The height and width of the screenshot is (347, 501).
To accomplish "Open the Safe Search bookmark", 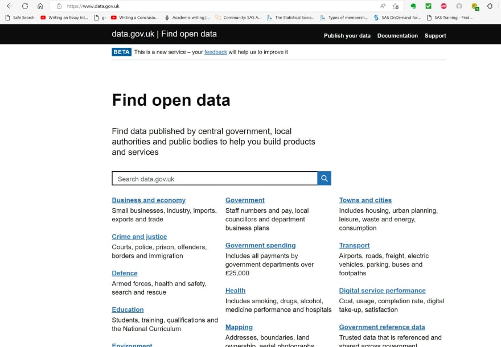I will point(20,18).
